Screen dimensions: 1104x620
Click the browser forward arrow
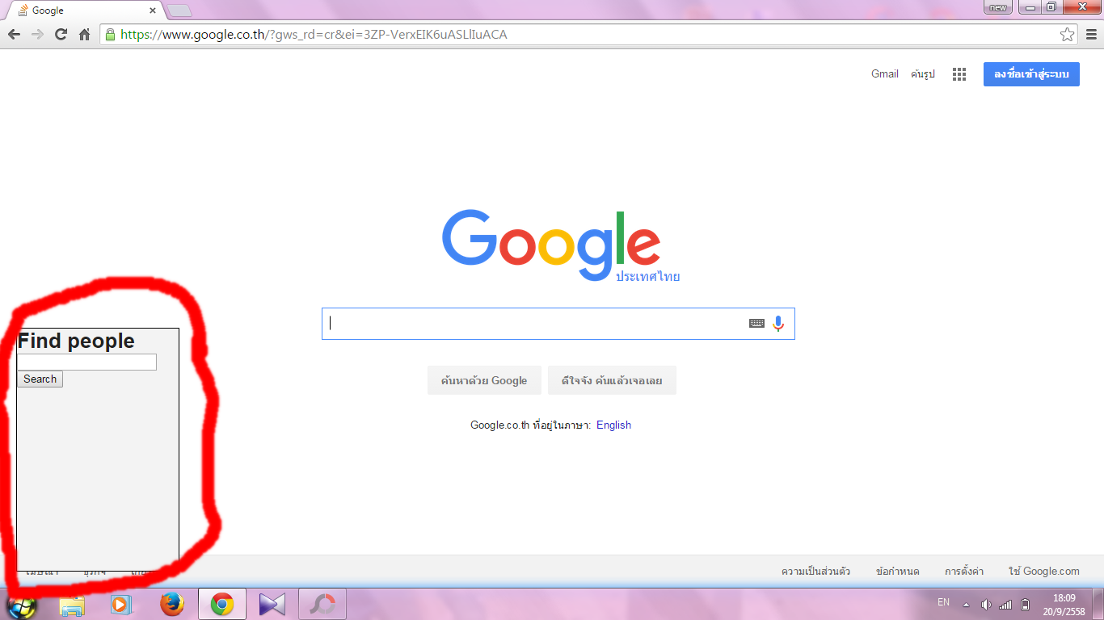[37, 35]
